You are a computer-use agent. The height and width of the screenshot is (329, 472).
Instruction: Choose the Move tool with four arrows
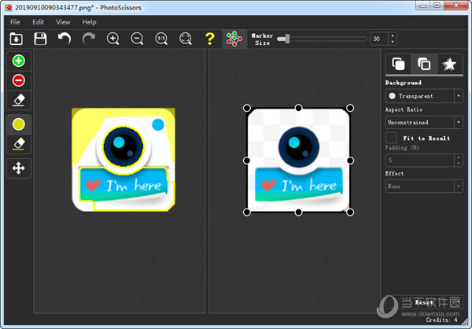coord(19,168)
